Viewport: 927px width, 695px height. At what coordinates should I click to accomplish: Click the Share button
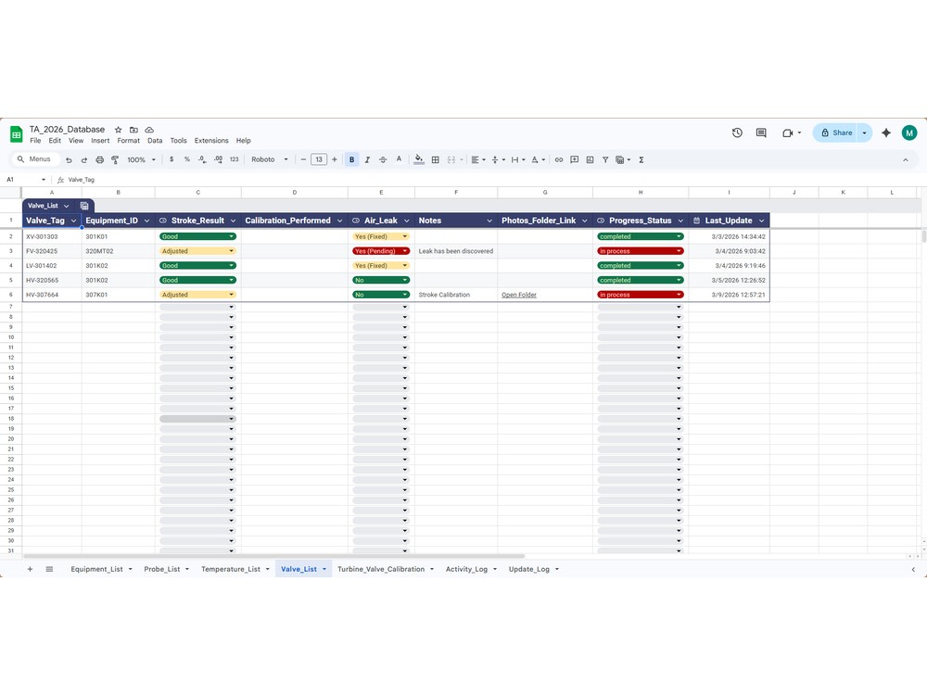pos(836,133)
